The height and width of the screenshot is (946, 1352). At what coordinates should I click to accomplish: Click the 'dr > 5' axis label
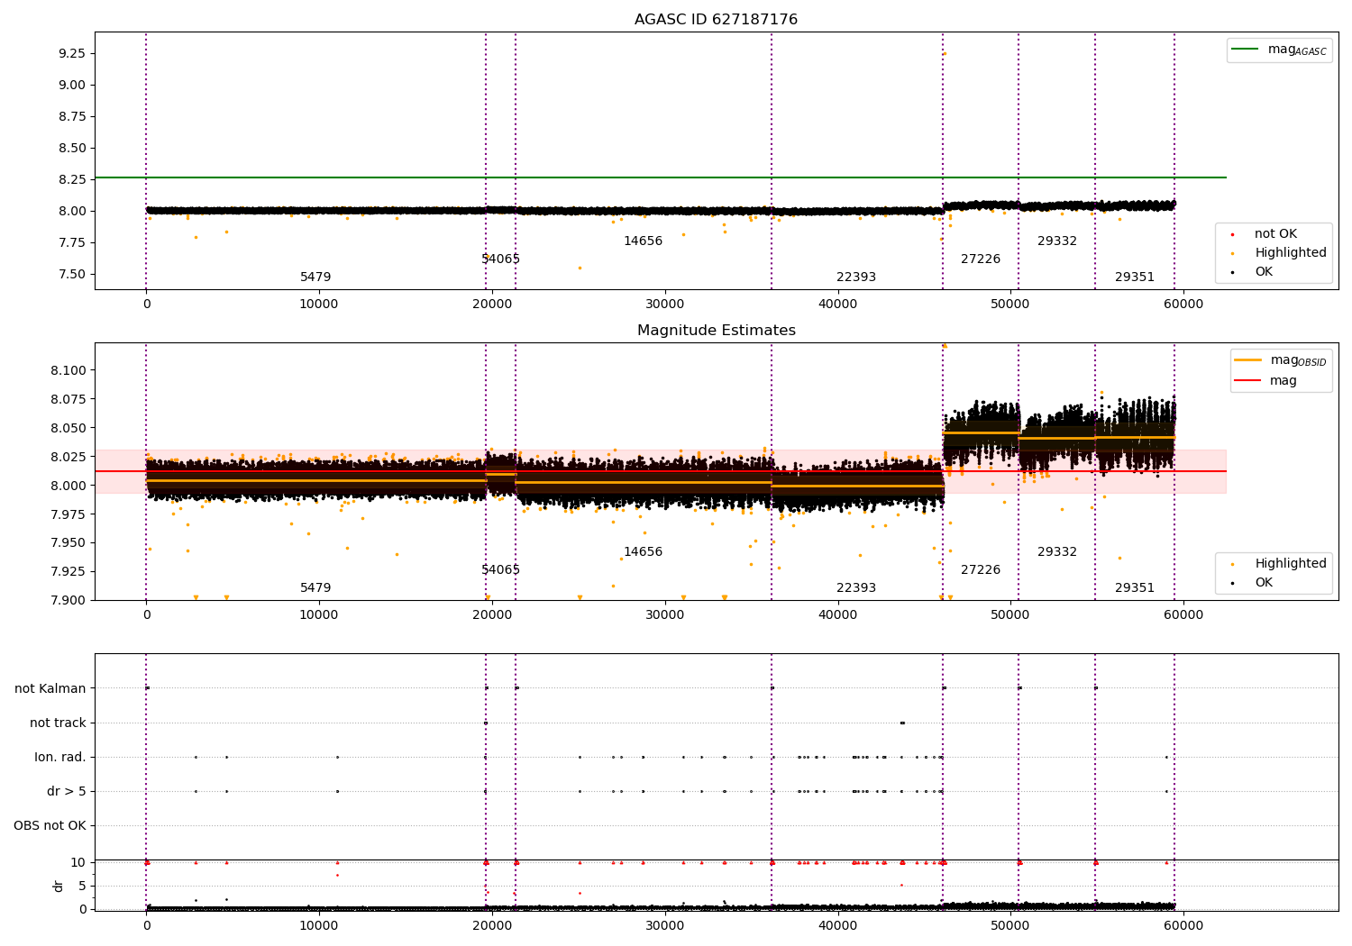67,791
